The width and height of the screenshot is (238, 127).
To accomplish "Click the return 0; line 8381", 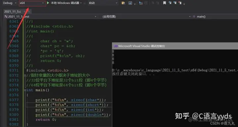I will [x=46, y=119].
